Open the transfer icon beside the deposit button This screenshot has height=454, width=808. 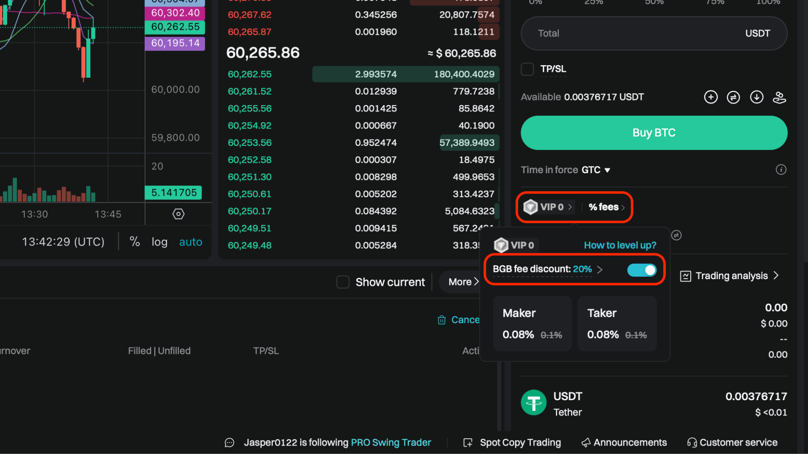tap(734, 97)
